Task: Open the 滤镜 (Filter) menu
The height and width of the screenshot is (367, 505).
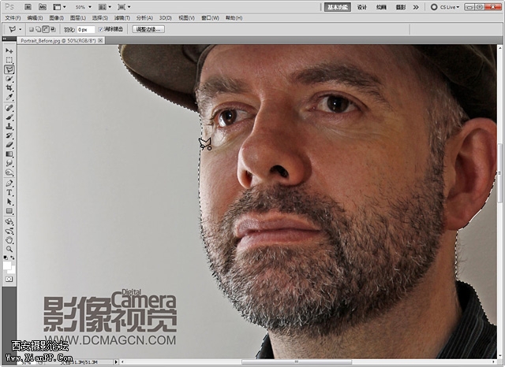Action: pos(122,17)
